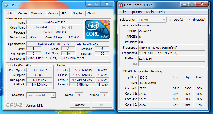
Task: Click the Stepping value 5
Action: tap(102, 49)
